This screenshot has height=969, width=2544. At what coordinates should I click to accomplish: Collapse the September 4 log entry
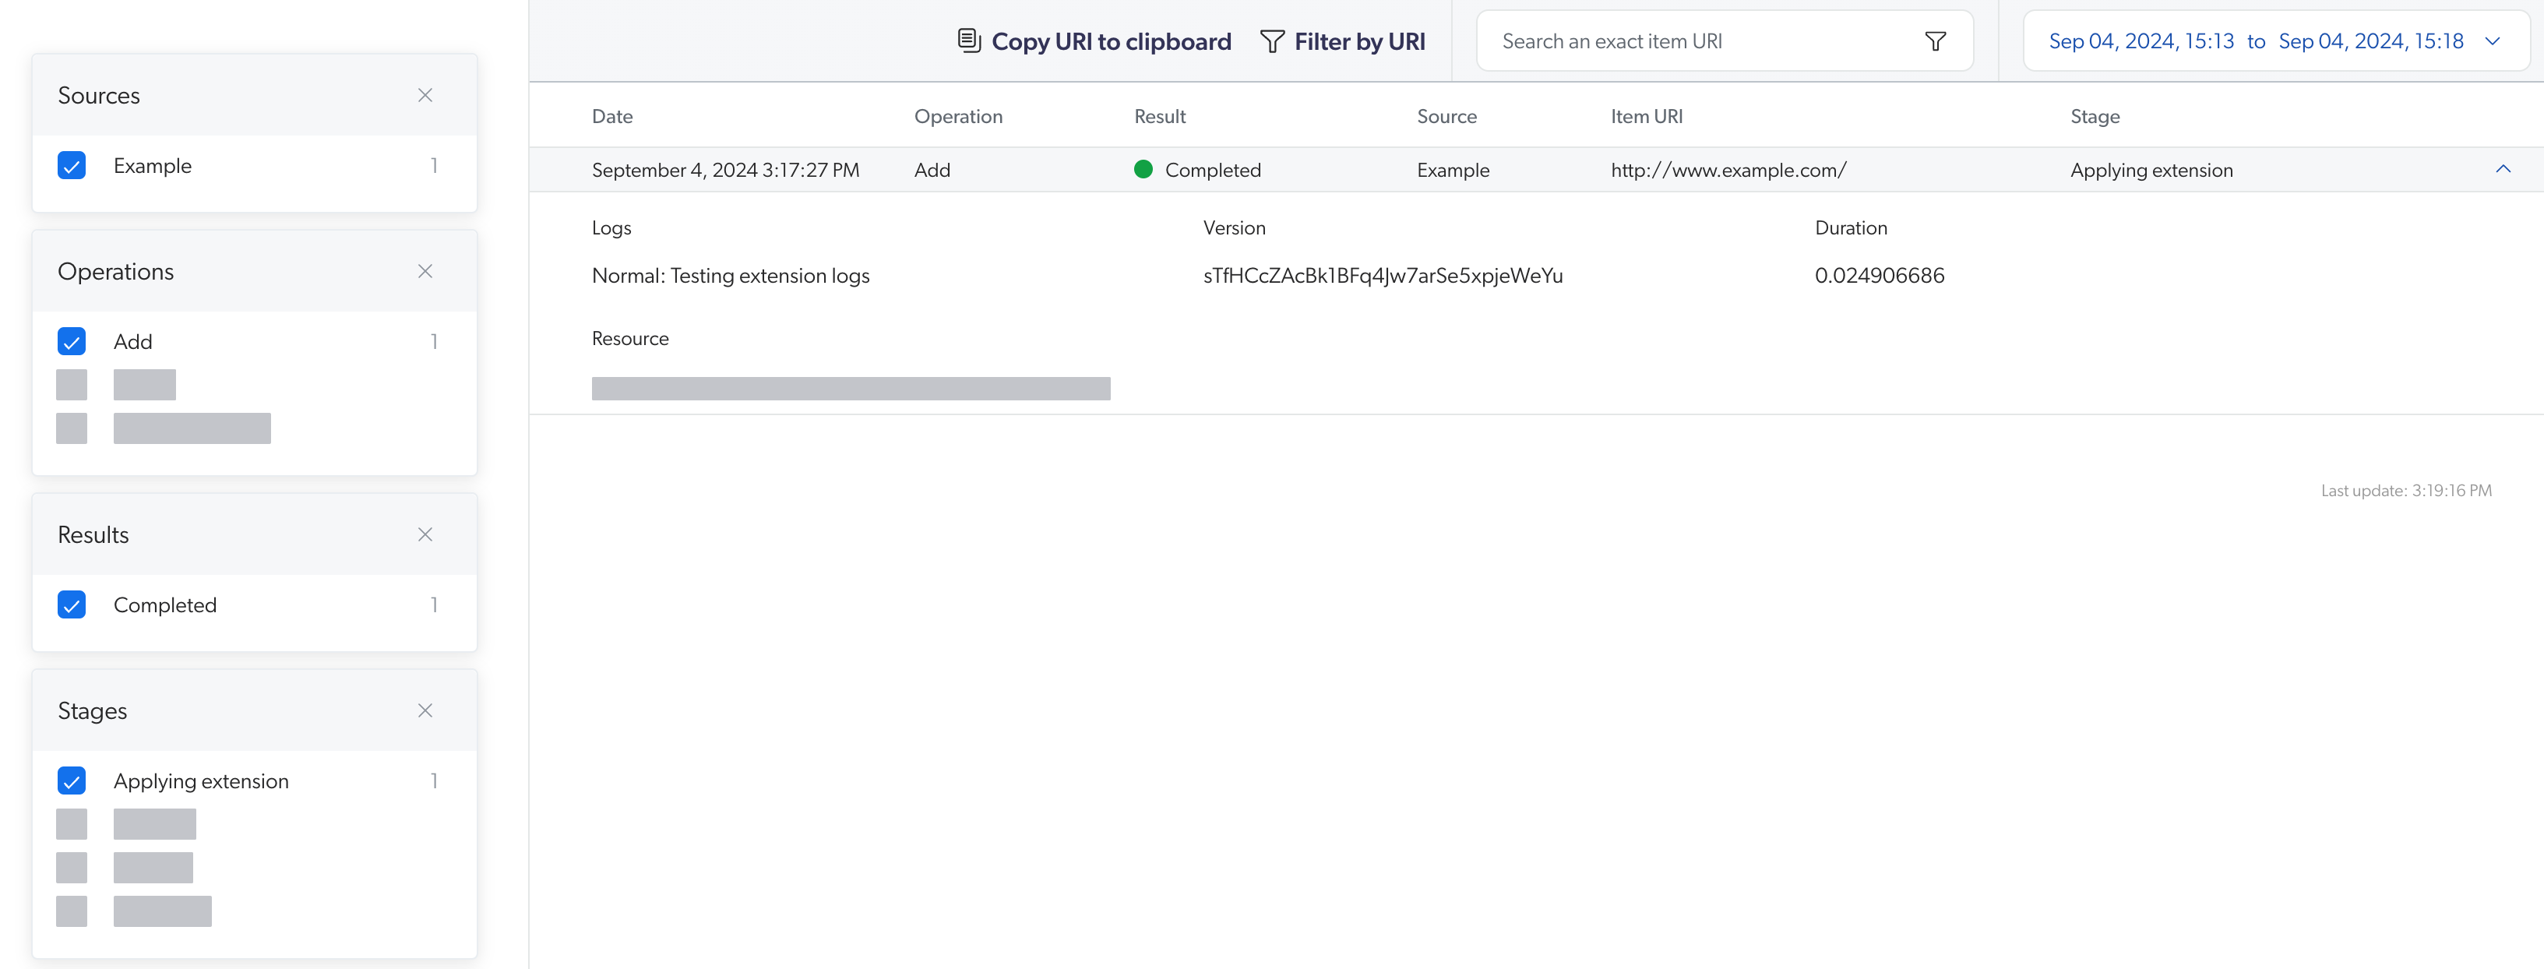(x=2503, y=169)
